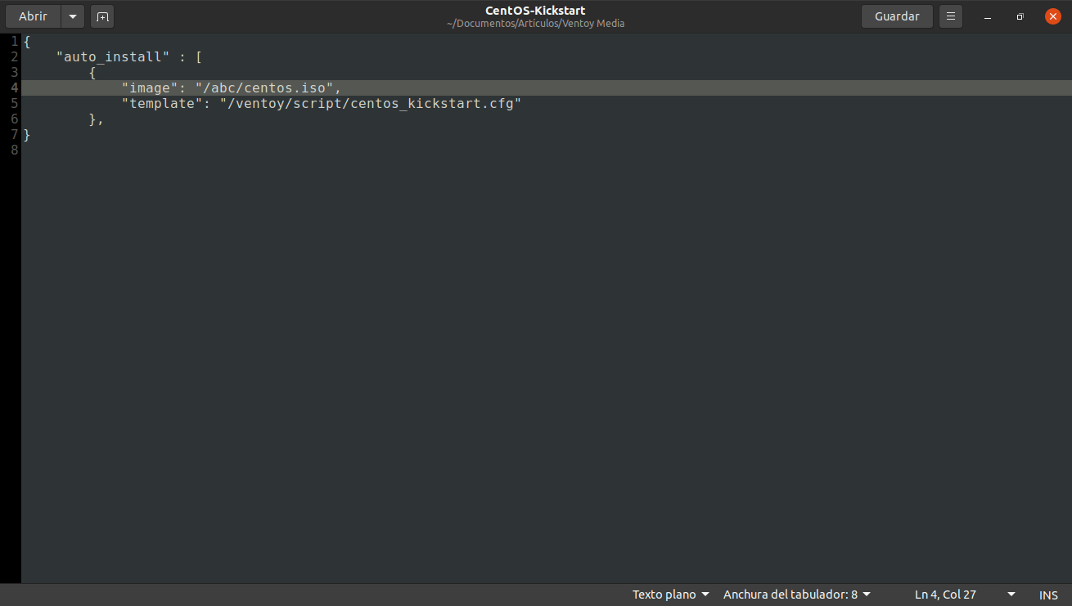Open the Ln 4, Col 27 position dropdown
The width and height of the screenshot is (1072, 606).
pos(965,595)
